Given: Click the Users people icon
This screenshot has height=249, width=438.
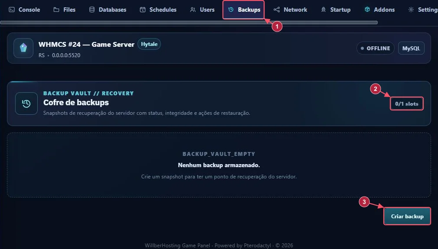Looking at the screenshot, I should pyautogui.click(x=193, y=10).
